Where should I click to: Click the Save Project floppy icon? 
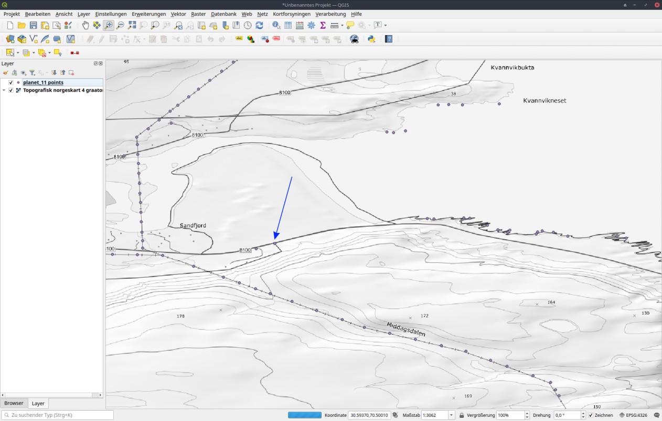click(33, 25)
